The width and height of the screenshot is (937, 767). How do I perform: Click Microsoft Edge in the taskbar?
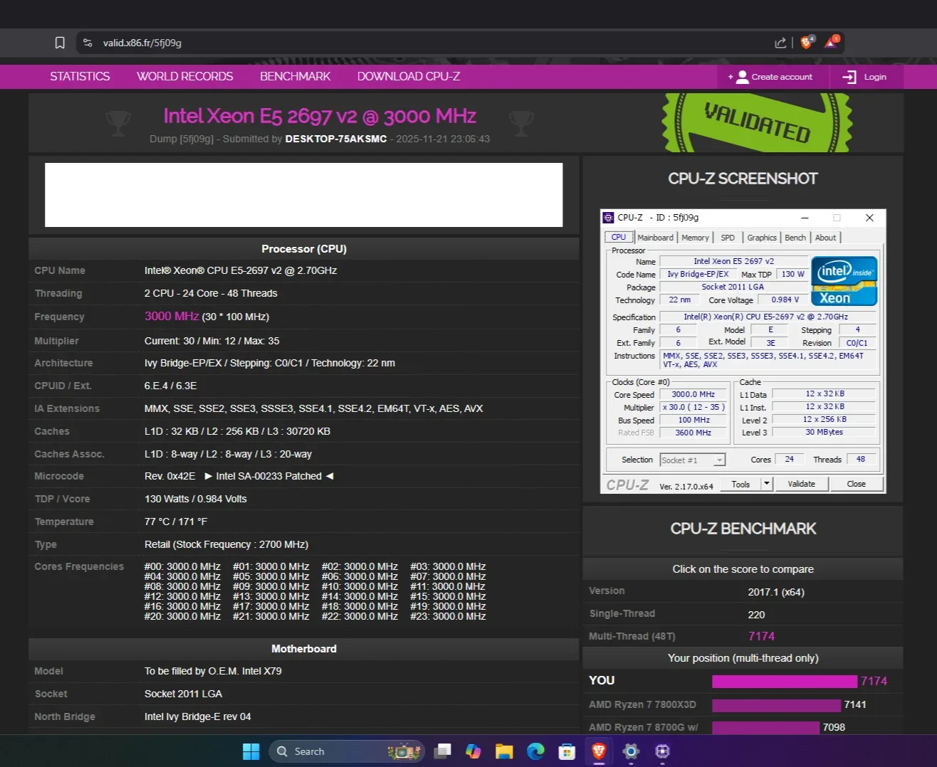pos(534,751)
